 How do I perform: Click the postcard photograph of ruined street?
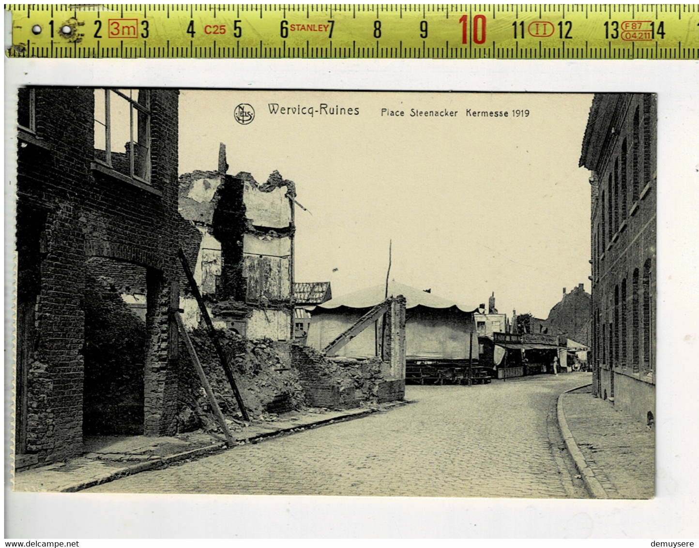[336, 293]
